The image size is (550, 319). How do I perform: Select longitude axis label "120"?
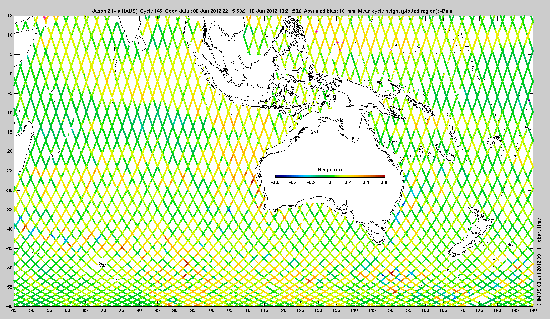pos(282,310)
